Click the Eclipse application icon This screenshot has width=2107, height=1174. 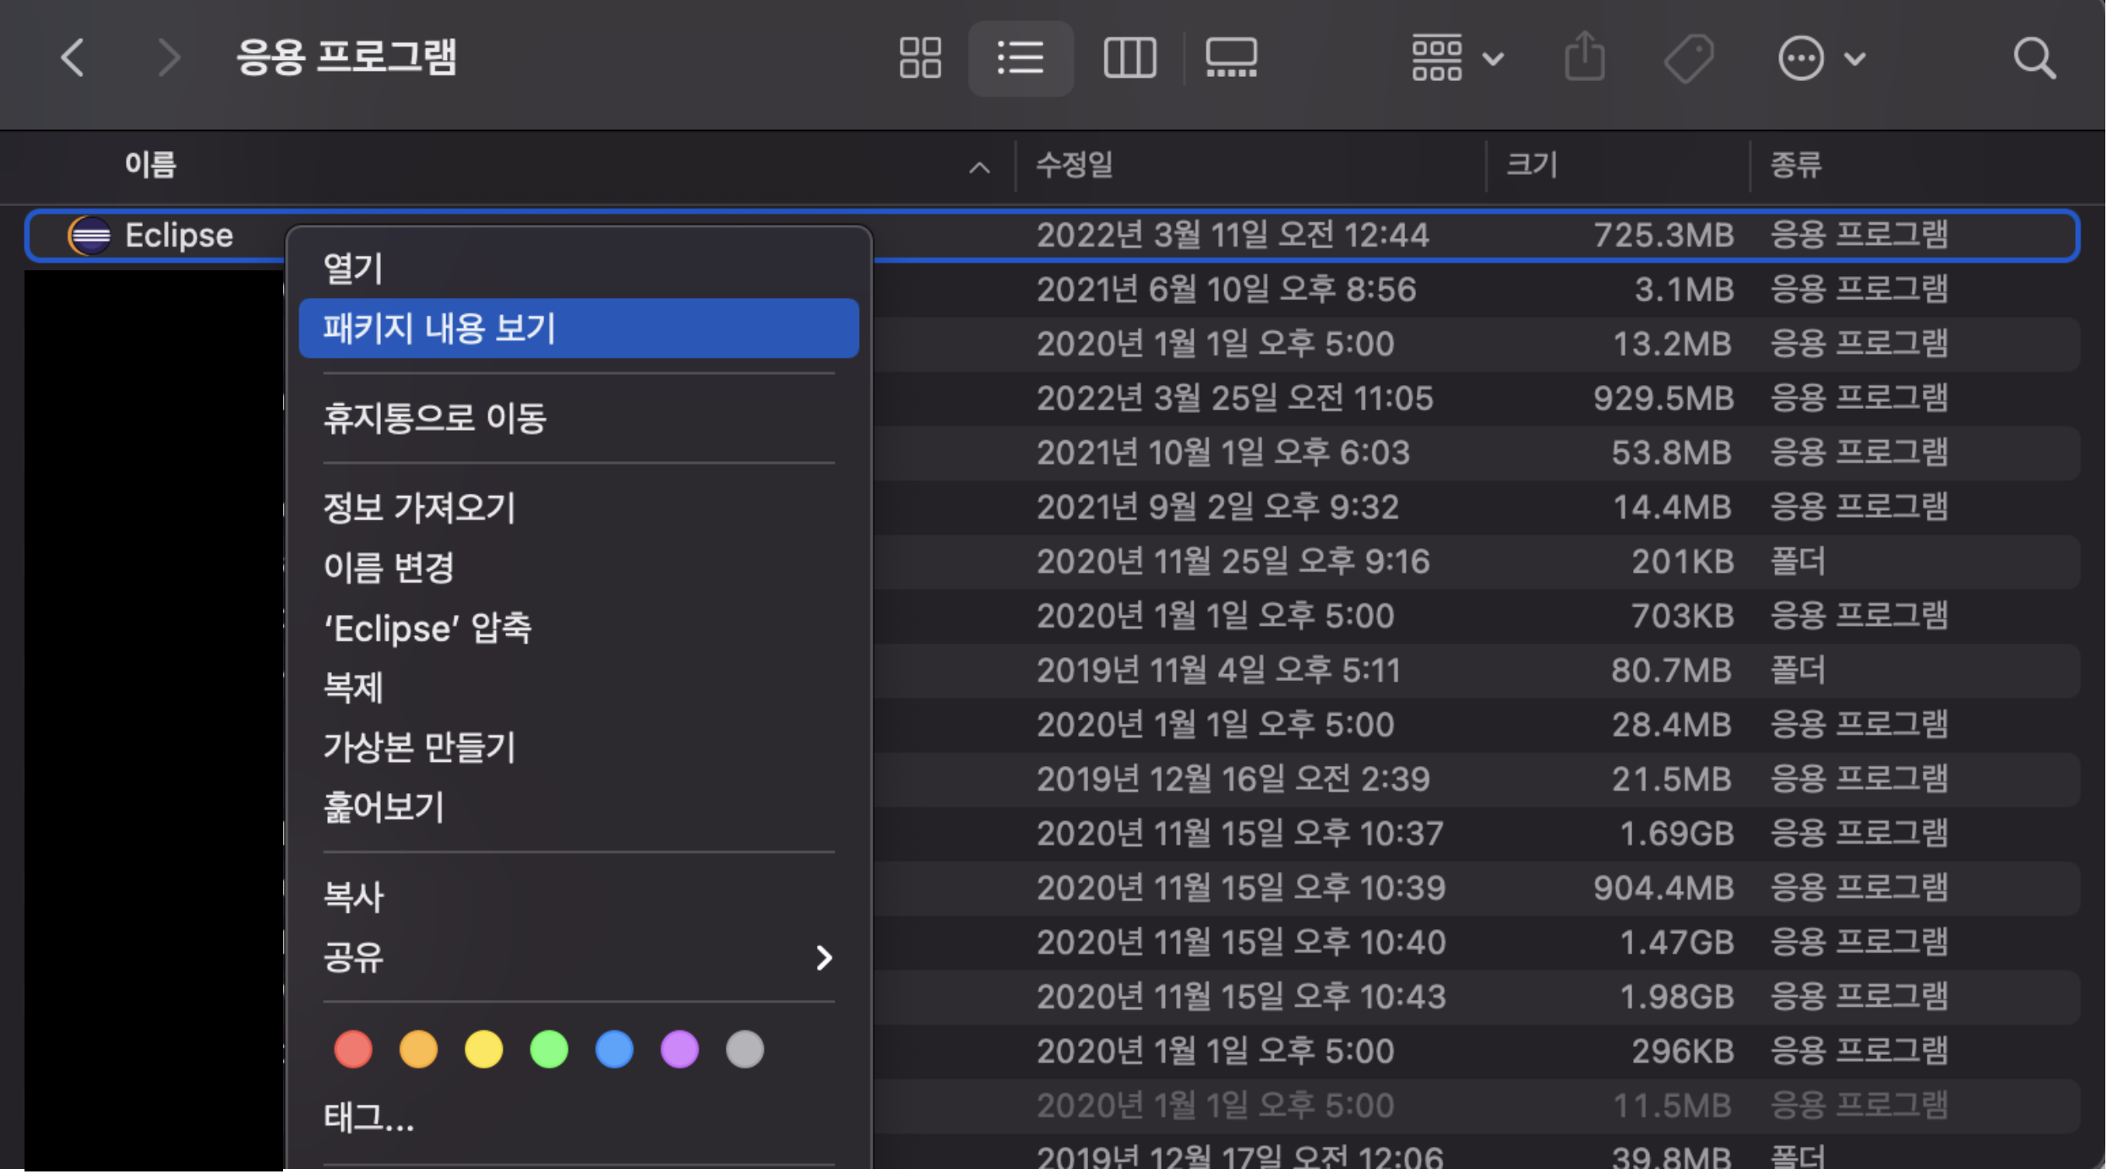(x=90, y=236)
